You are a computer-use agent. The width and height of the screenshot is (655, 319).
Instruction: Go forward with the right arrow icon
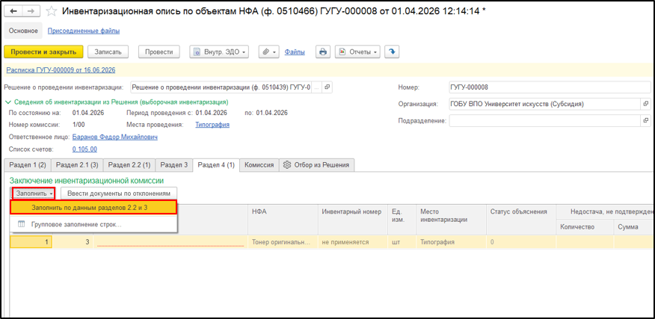click(x=31, y=11)
